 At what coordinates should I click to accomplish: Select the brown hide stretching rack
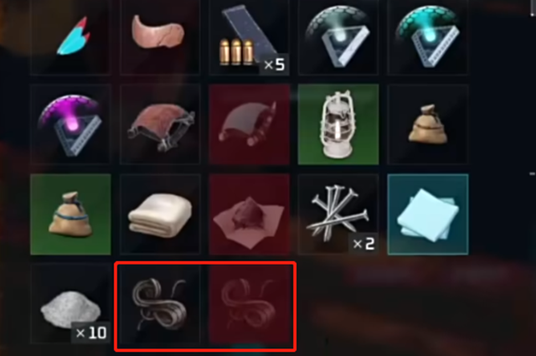tap(160, 125)
